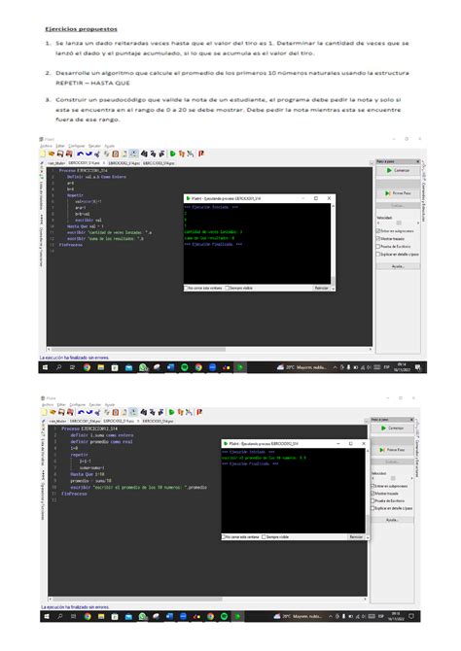Toggle 'Entrar en subprocesos' in the EJERCICIO01 window

pos(395,231)
